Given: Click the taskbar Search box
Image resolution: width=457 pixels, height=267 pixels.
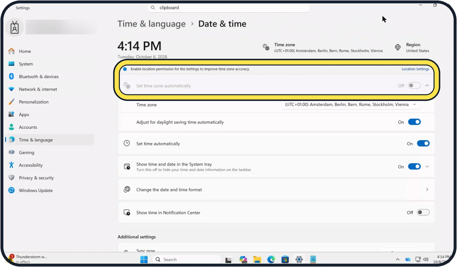Looking at the screenshot, I should point(187,259).
